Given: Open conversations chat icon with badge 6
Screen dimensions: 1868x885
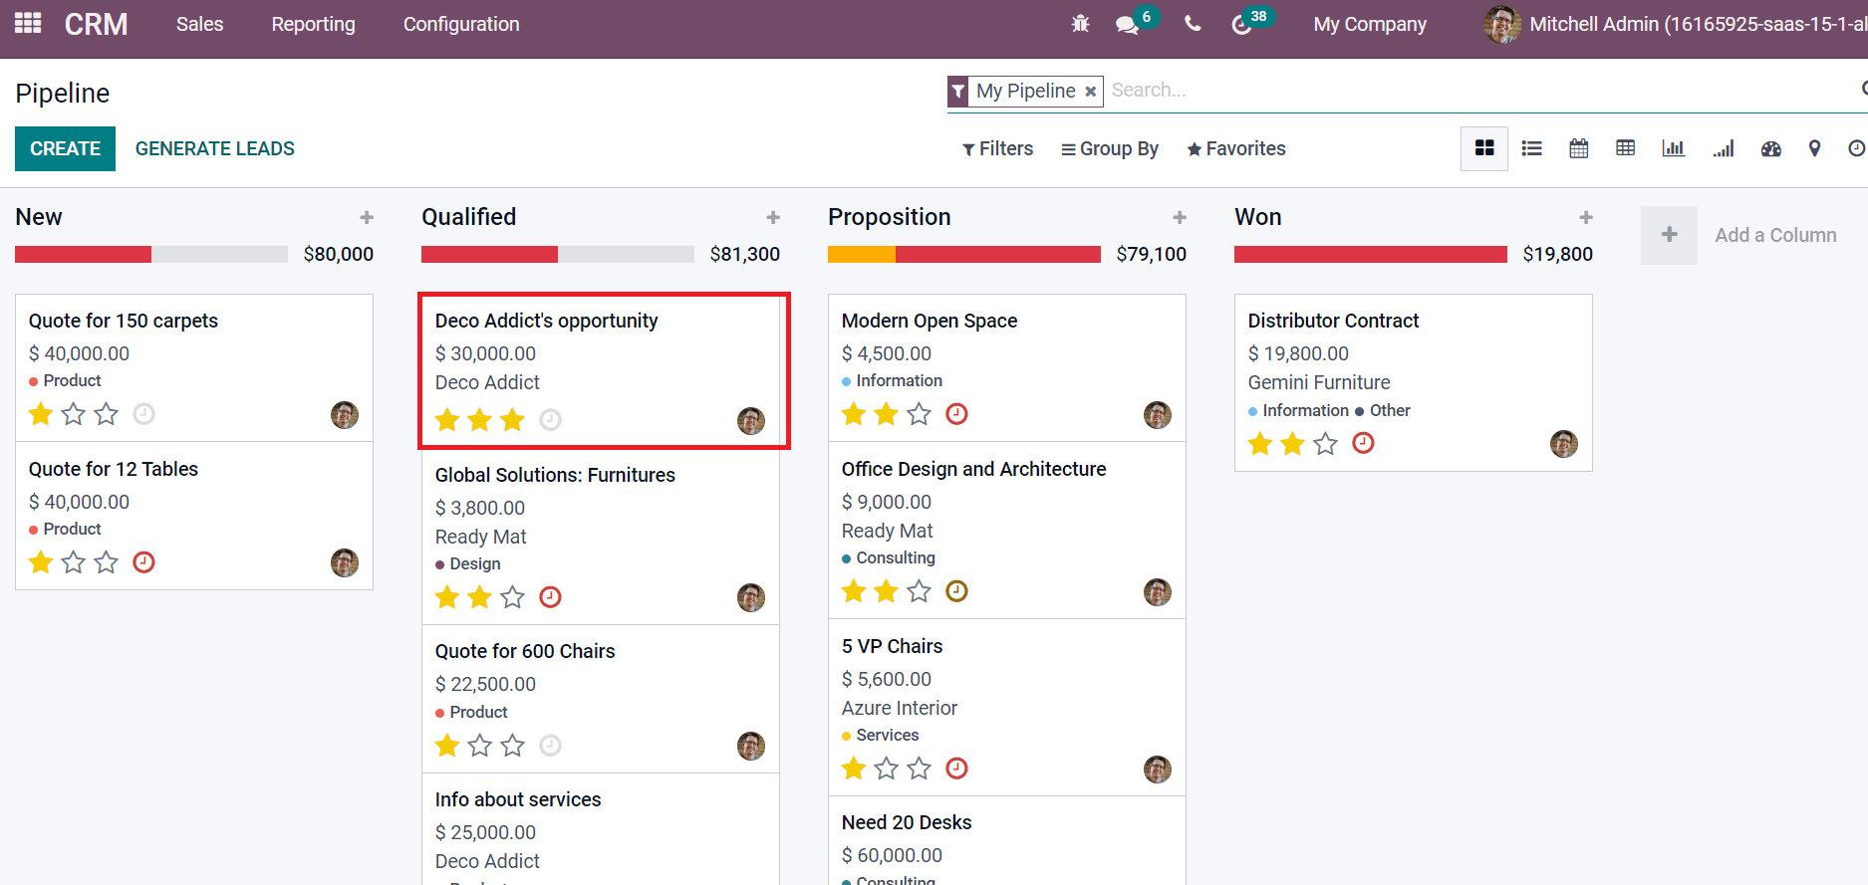Looking at the screenshot, I should [1128, 24].
